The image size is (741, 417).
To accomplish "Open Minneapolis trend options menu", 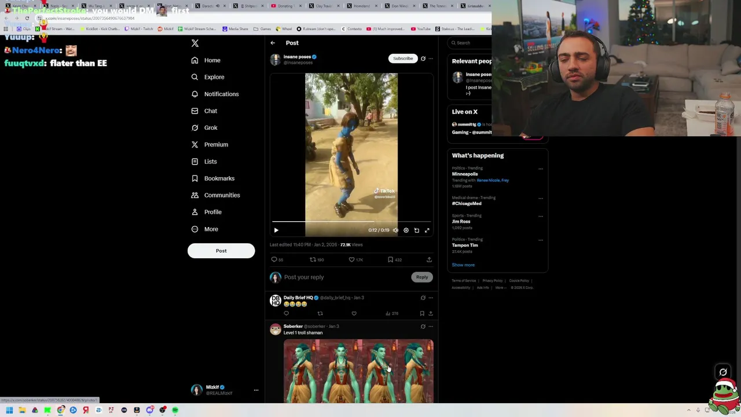I will [x=541, y=169].
